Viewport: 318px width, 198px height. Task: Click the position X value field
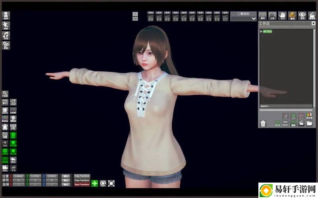click(19, 176)
